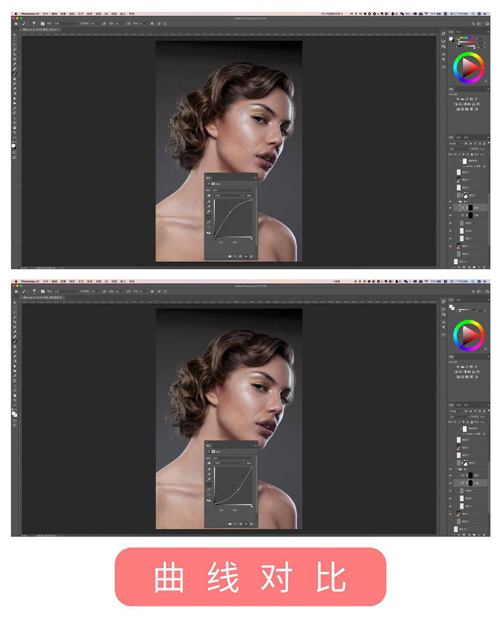Open the RGB channel dropdown in the upper Curves panel
This screenshot has height=617, width=501.
click(x=227, y=195)
